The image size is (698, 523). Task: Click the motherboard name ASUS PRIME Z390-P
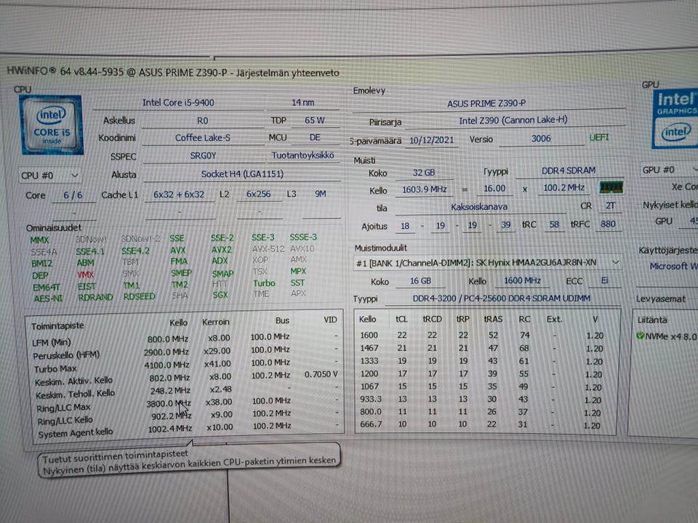coord(486,104)
